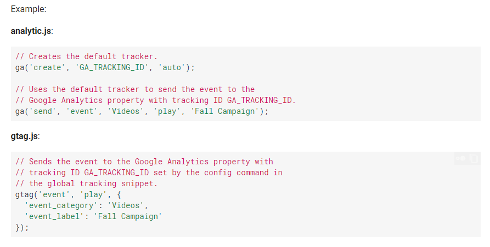Click the closing '});' line in gtag block
This screenshot has width=490, height=247.
[x=22, y=227]
